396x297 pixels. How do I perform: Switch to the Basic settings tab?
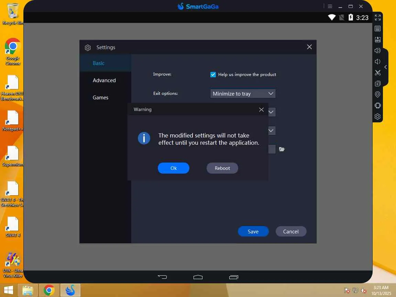[x=105, y=63]
